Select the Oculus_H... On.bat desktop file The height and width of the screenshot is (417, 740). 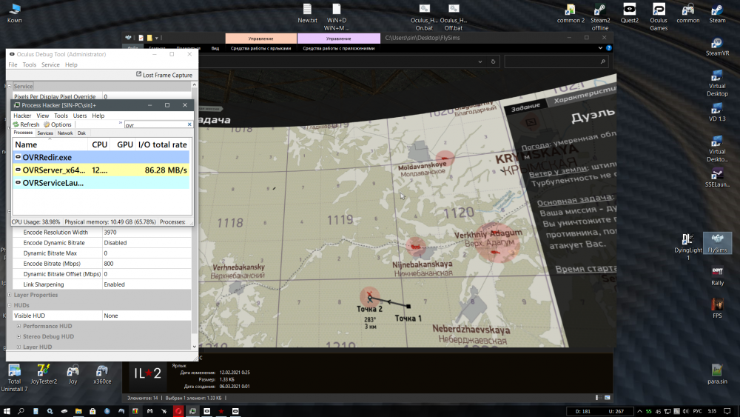(424, 16)
